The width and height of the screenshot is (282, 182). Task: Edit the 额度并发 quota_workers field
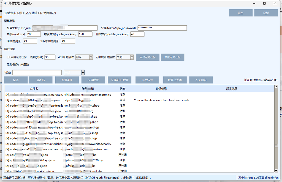(85, 34)
